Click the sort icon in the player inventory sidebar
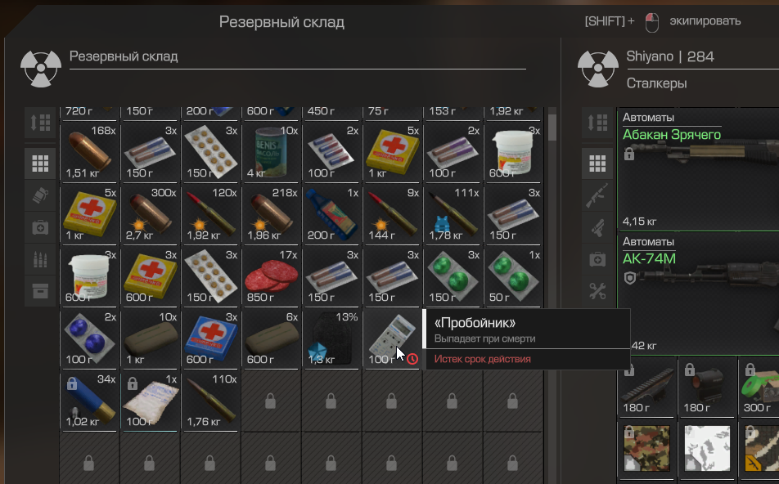Screen dimensions: 779x484 pyautogui.click(x=597, y=122)
